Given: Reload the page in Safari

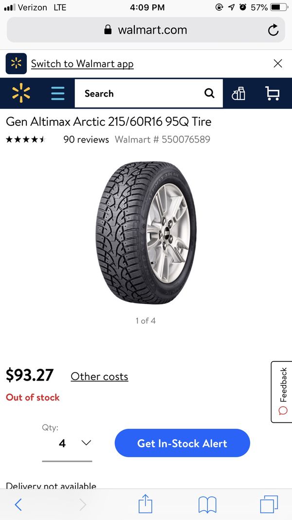Looking at the screenshot, I should pyautogui.click(x=273, y=30).
